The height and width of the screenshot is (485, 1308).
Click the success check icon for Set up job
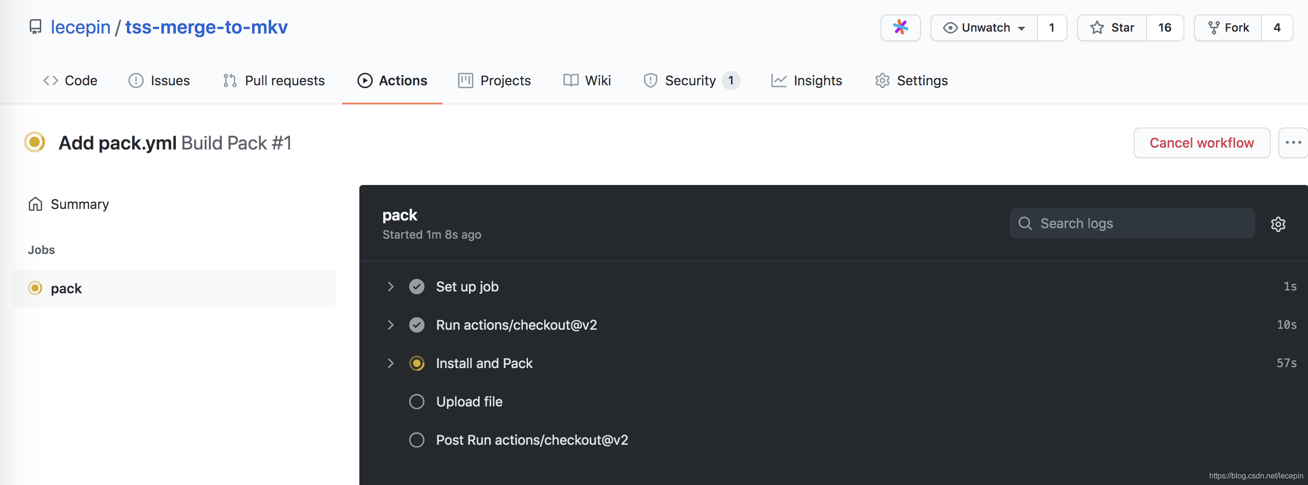417,287
